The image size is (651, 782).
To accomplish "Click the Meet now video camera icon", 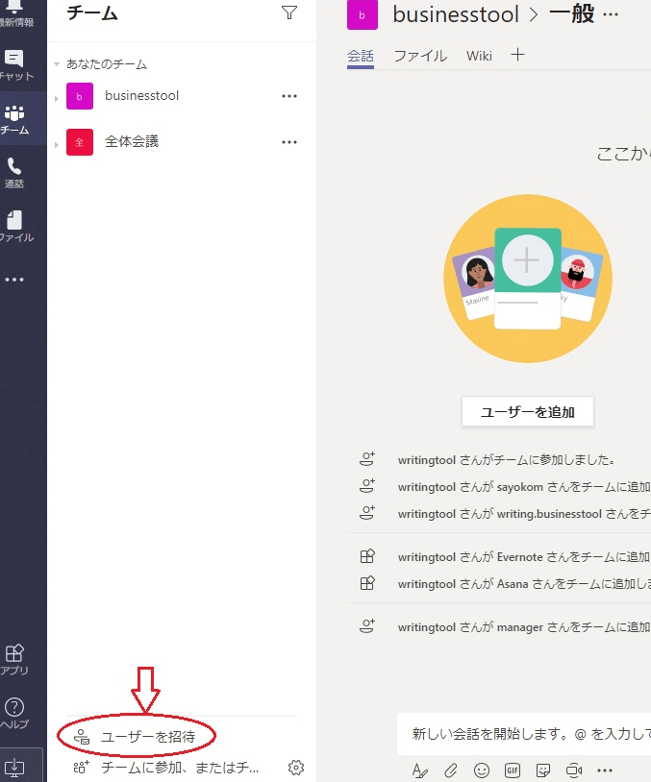I will coord(574,770).
